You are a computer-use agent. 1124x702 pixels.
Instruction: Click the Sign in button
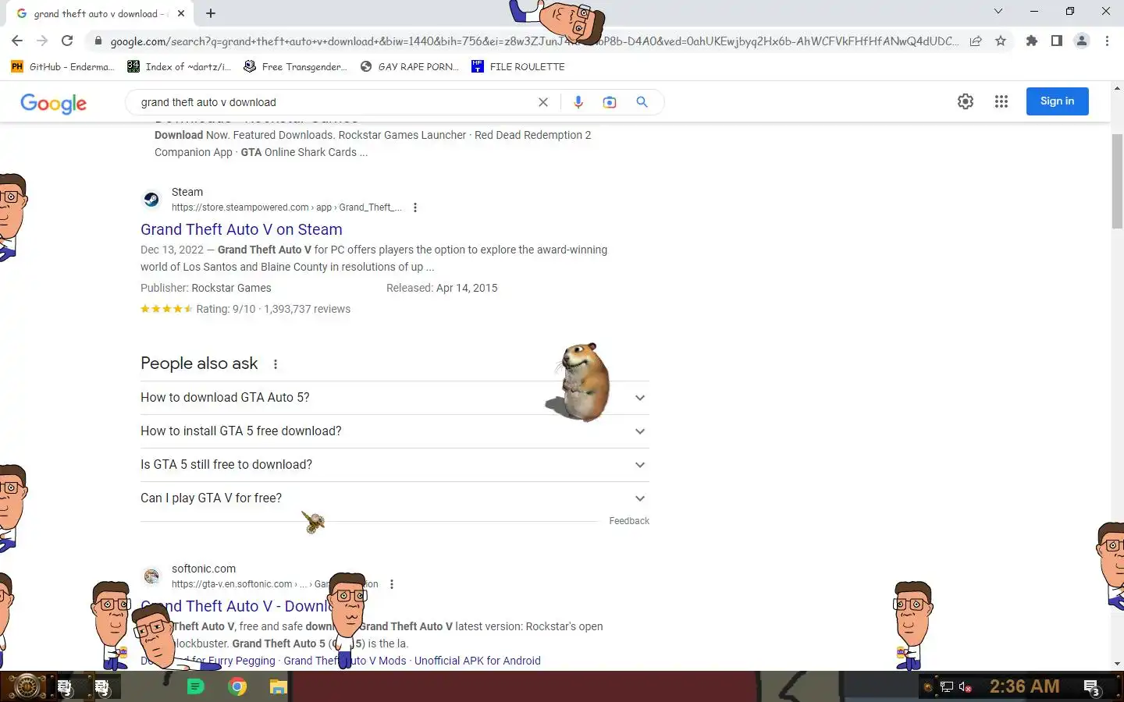tap(1057, 101)
